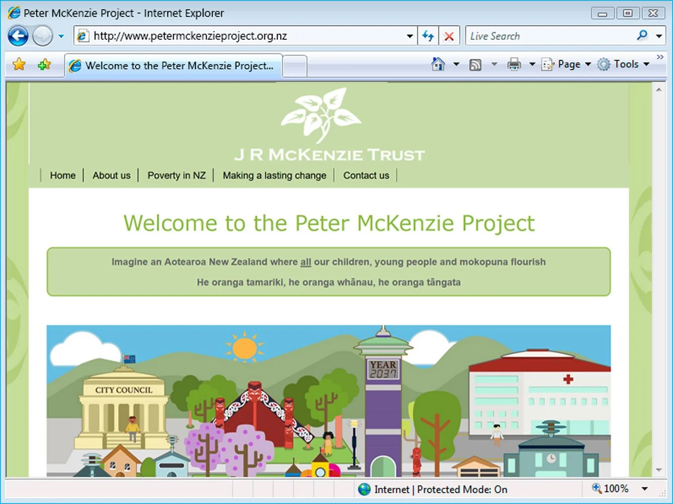Screen dimensions: 673x504
Task: Open the Tools menu
Action: (623, 64)
